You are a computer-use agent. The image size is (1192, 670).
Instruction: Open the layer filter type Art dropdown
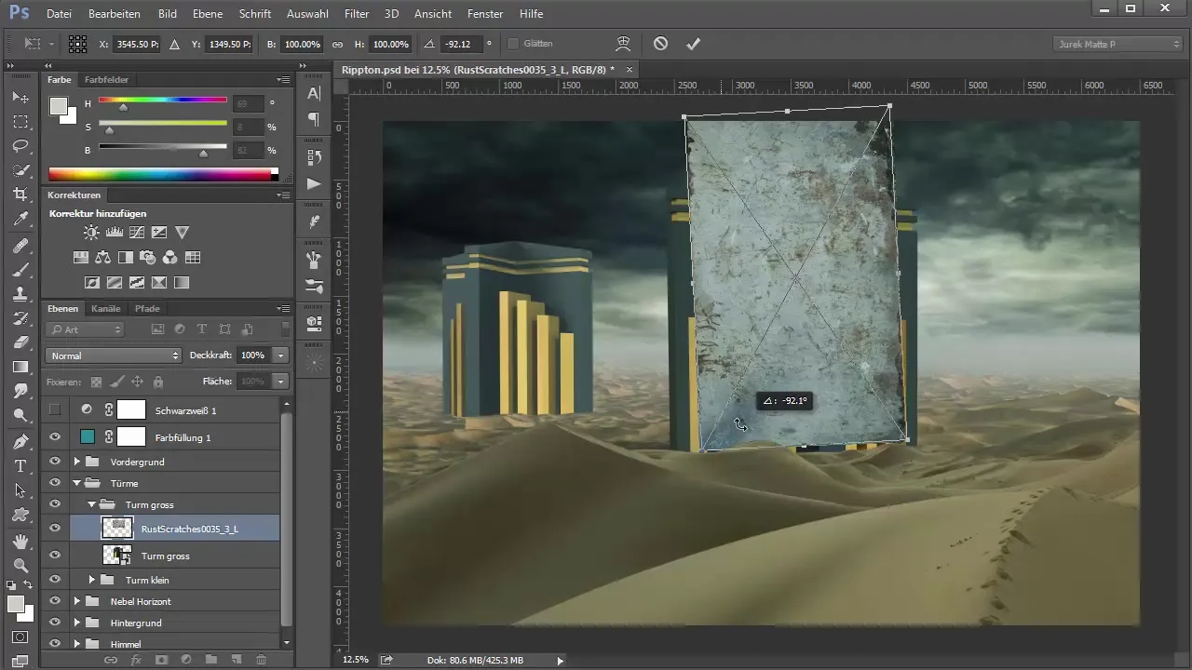(86, 329)
